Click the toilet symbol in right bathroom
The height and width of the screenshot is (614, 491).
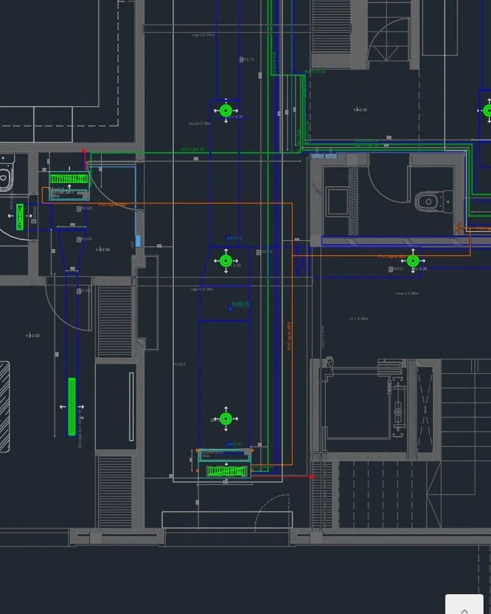point(430,201)
